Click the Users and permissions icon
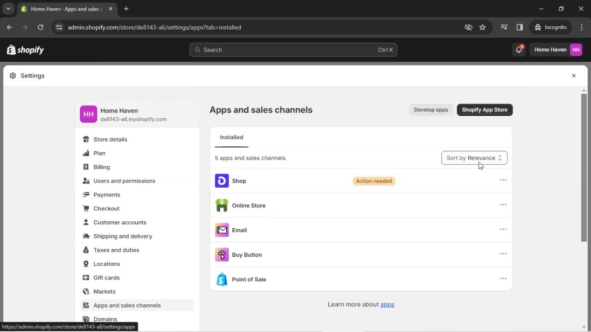This screenshot has height=332, width=591. pyautogui.click(x=86, y=181)
